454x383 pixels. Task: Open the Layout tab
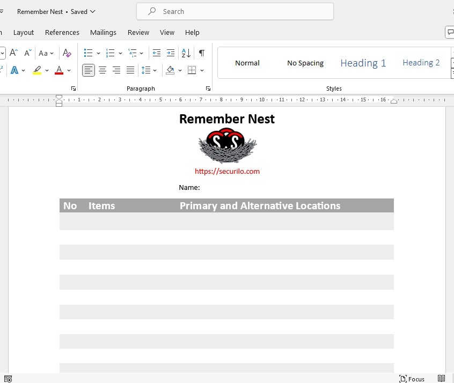click(24, 32)
